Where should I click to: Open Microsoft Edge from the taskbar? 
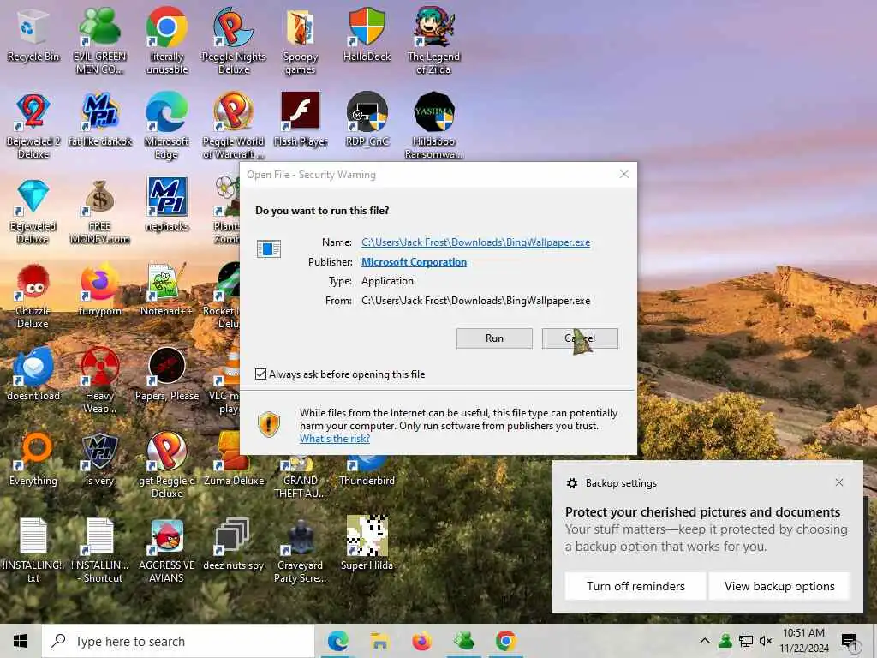click(337, 641)
